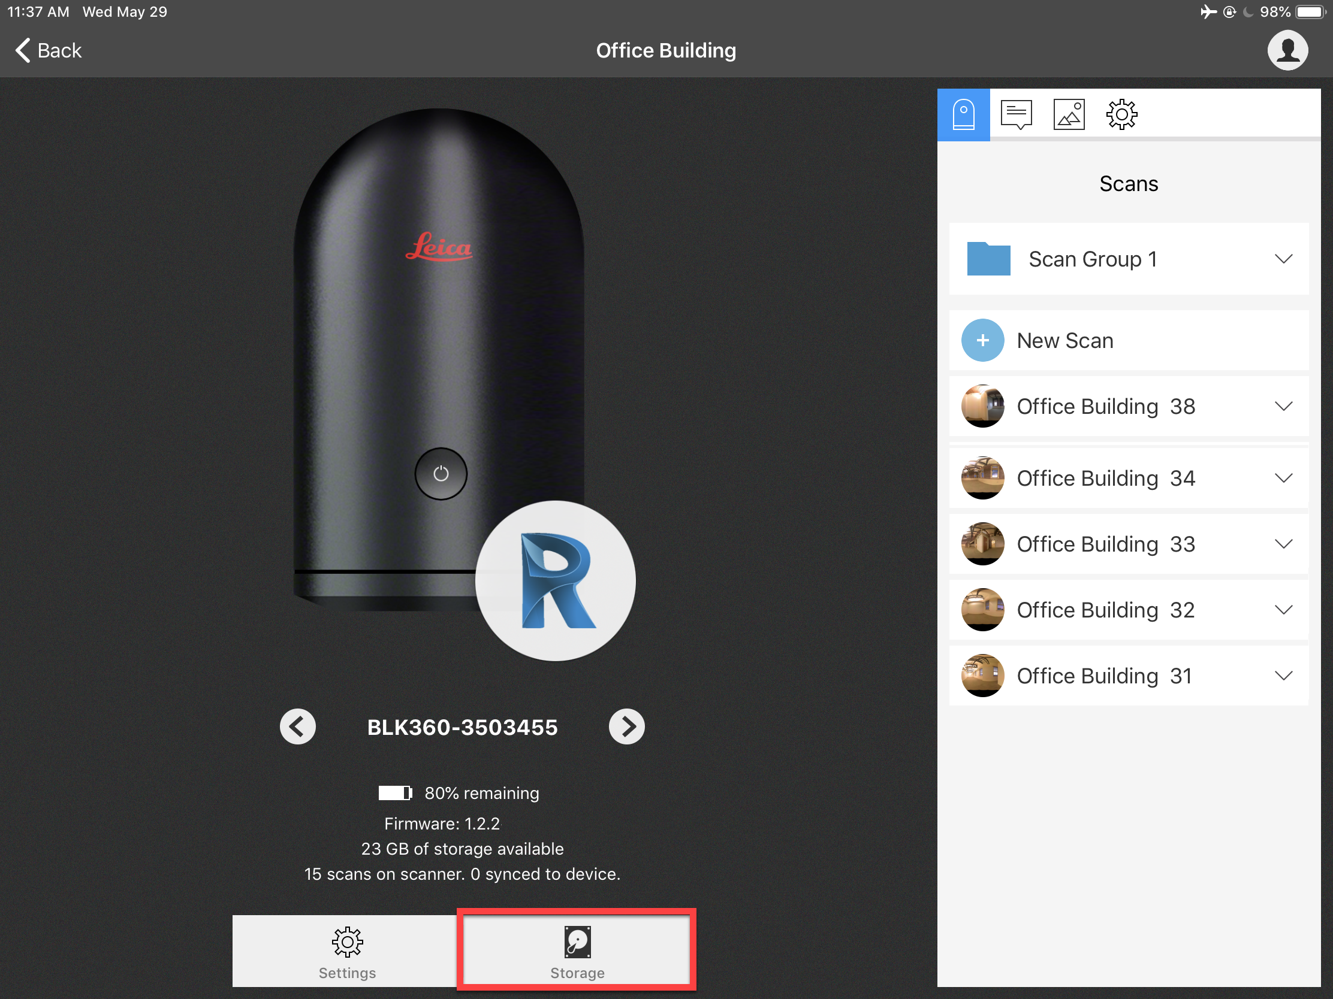1333x999 pixels.
Task: Click the 80% remaining battery text
Action: tap(481, 793)
